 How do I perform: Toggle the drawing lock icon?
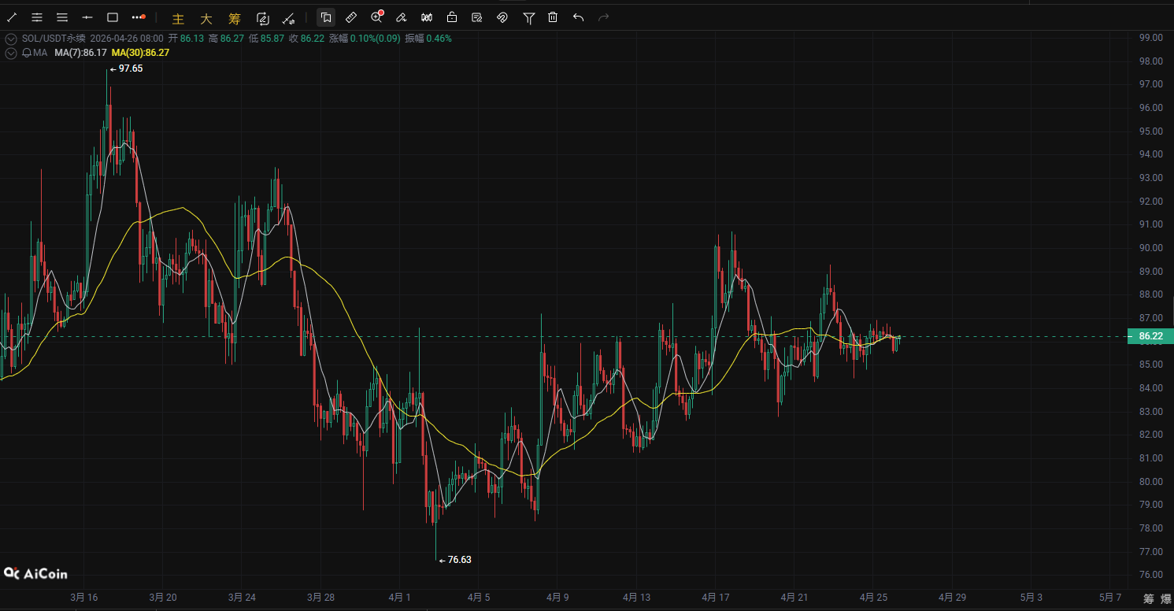(452, 17)
